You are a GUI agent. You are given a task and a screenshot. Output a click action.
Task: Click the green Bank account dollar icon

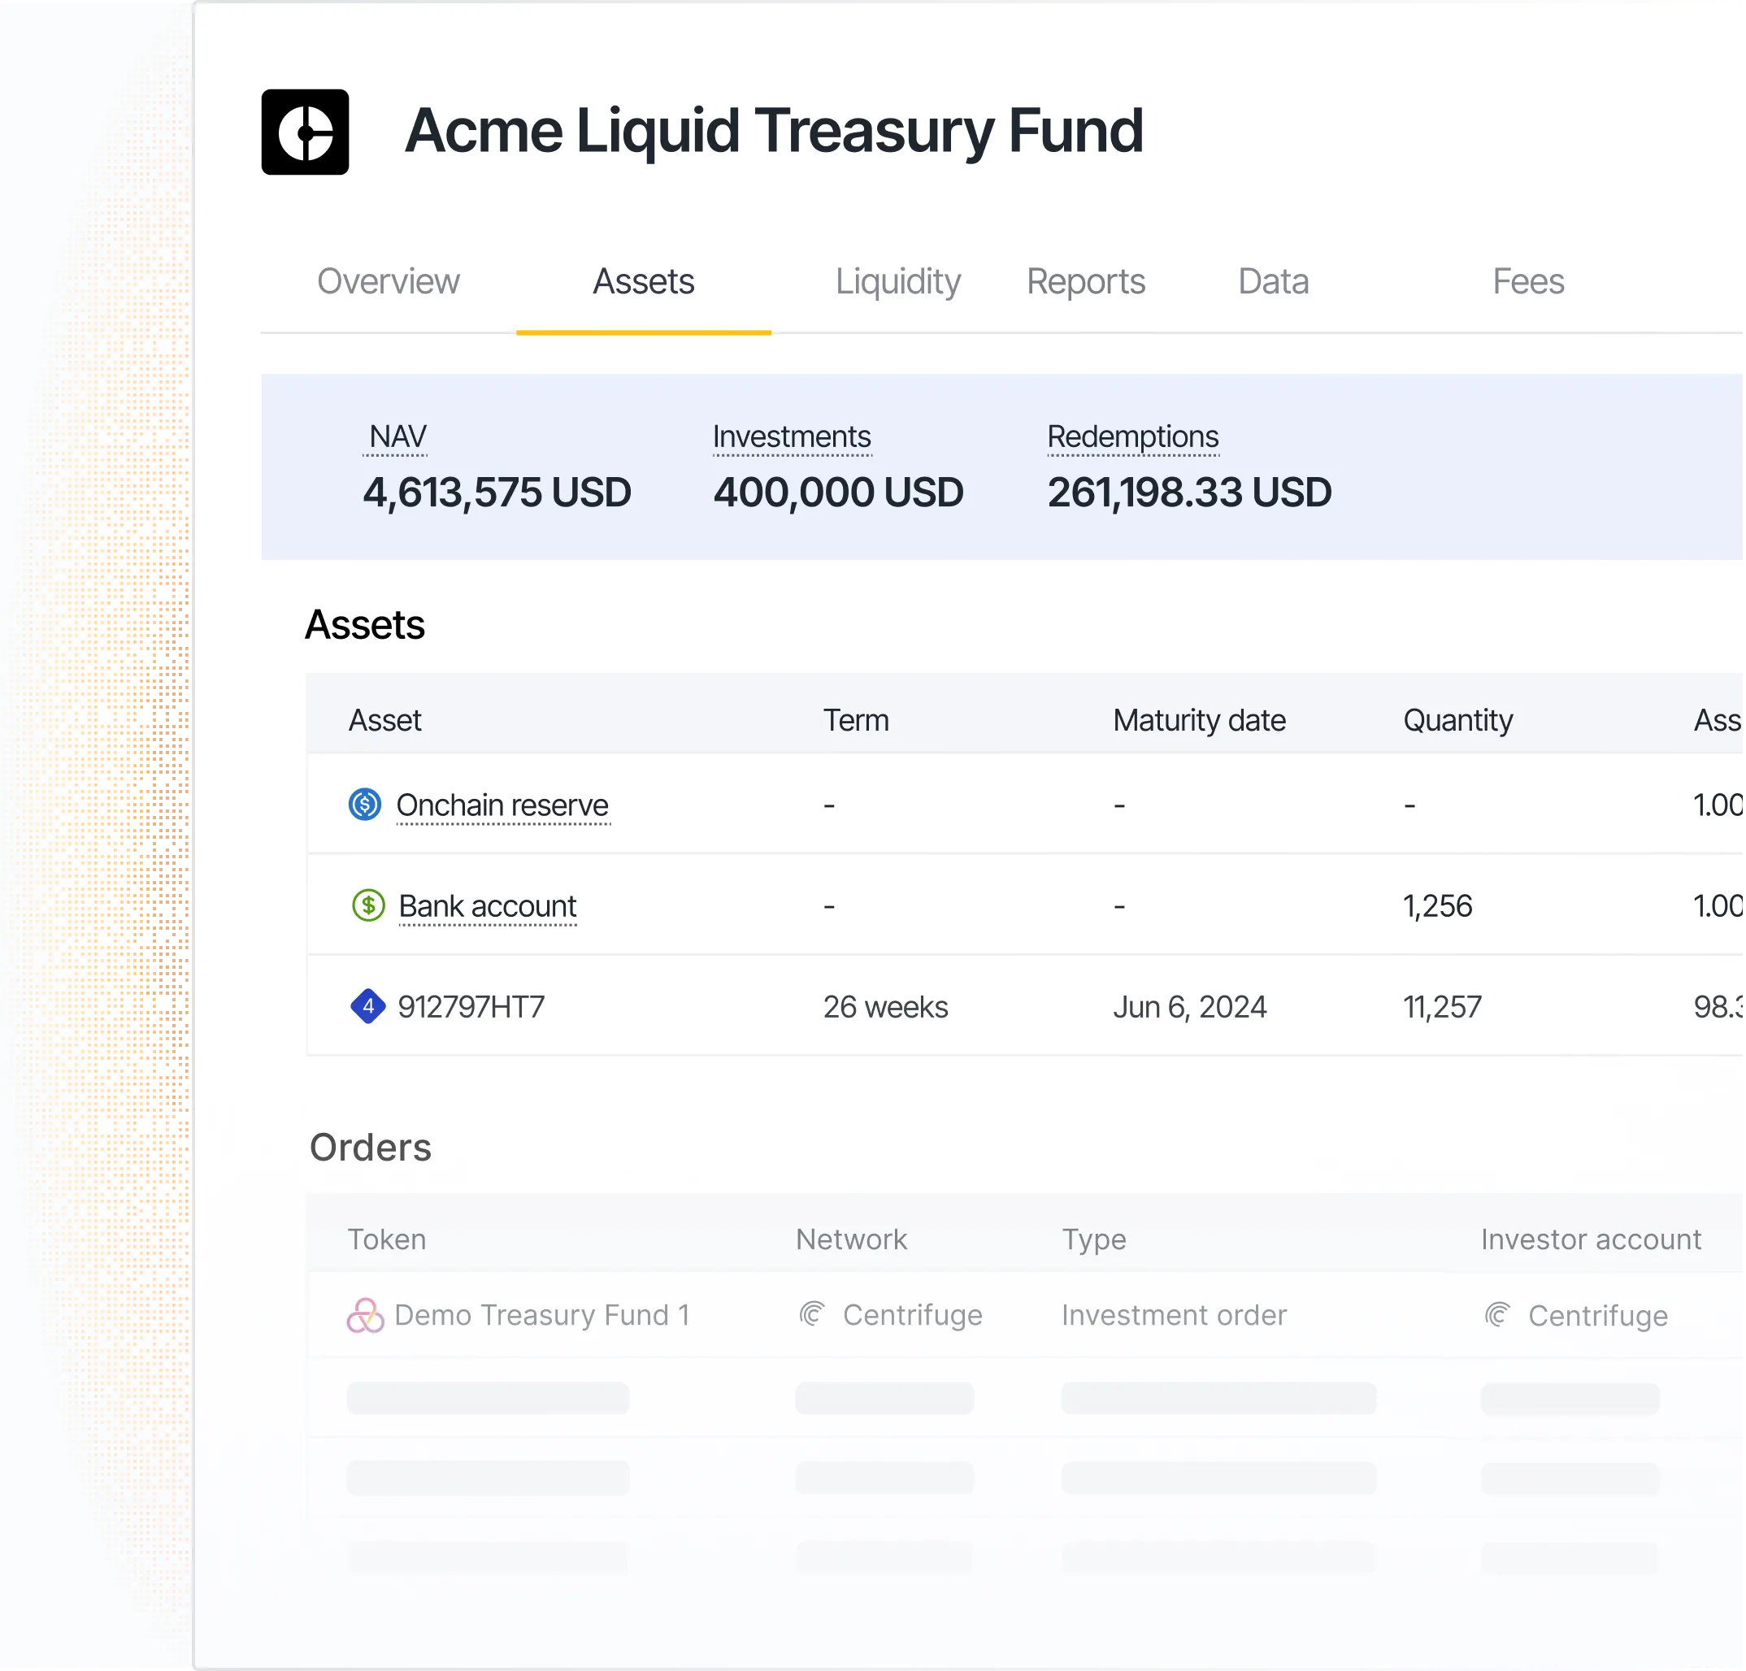click(368, 906)
